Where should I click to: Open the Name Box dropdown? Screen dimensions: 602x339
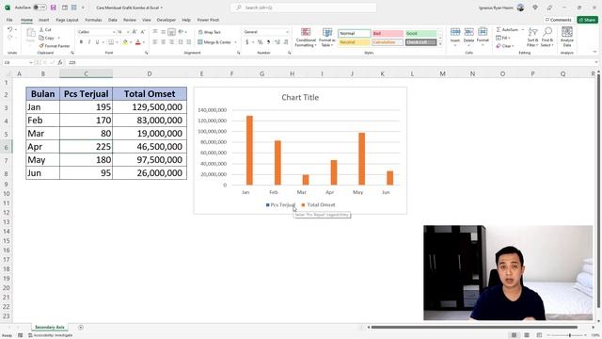31,62
